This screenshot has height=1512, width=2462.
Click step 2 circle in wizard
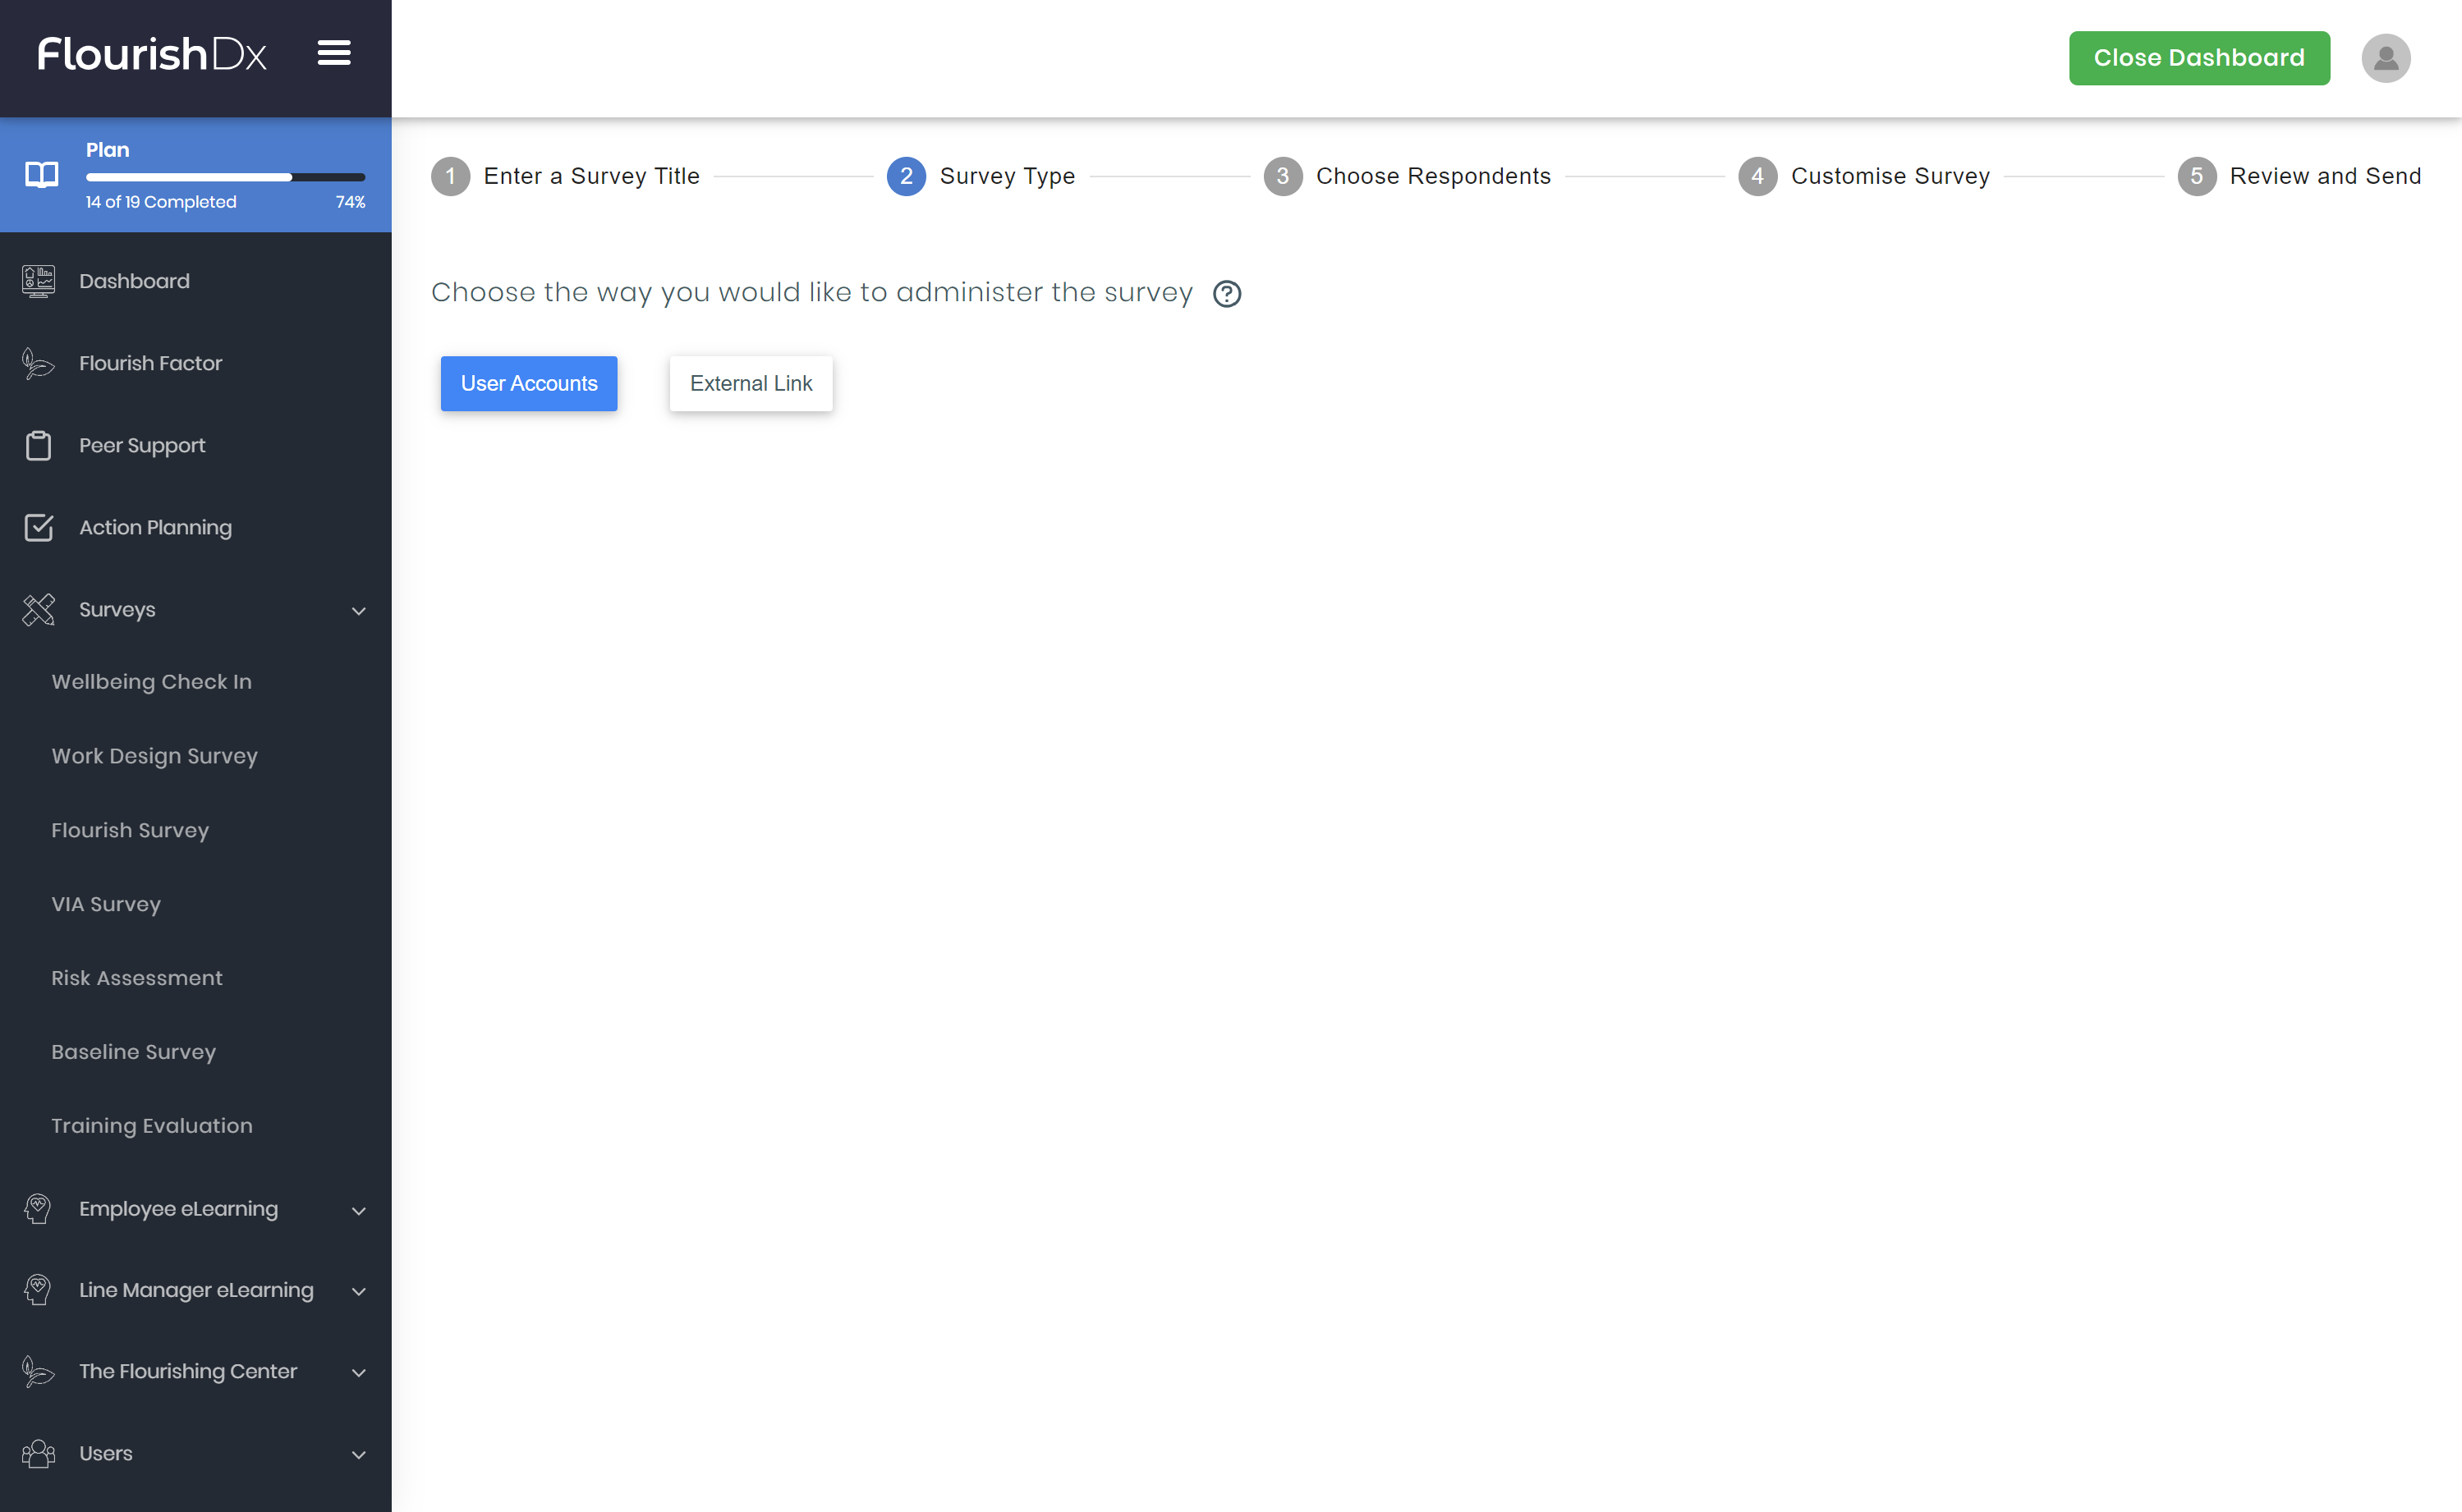pyautogui.click(x=905, y=176)
